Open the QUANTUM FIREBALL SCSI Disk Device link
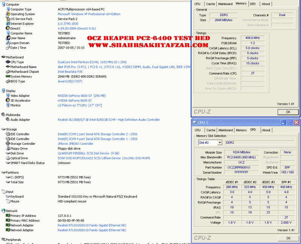The height and width of the screenshot is (244, 301). (88, 153)
